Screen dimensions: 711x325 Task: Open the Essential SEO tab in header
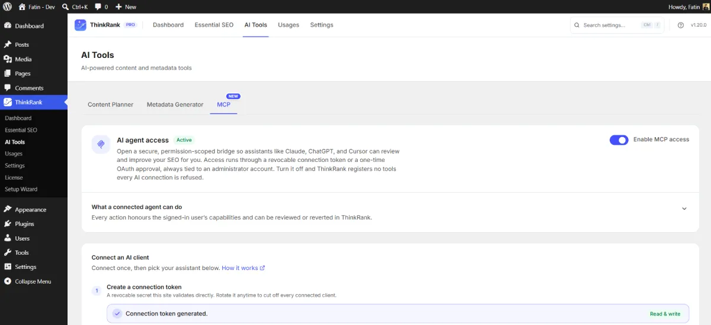click(x=214, y=25)
